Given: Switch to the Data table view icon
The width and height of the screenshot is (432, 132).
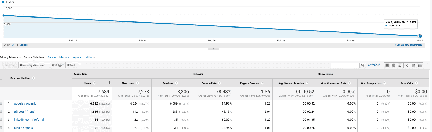Looking at the screenshot, I should point(387,65).
